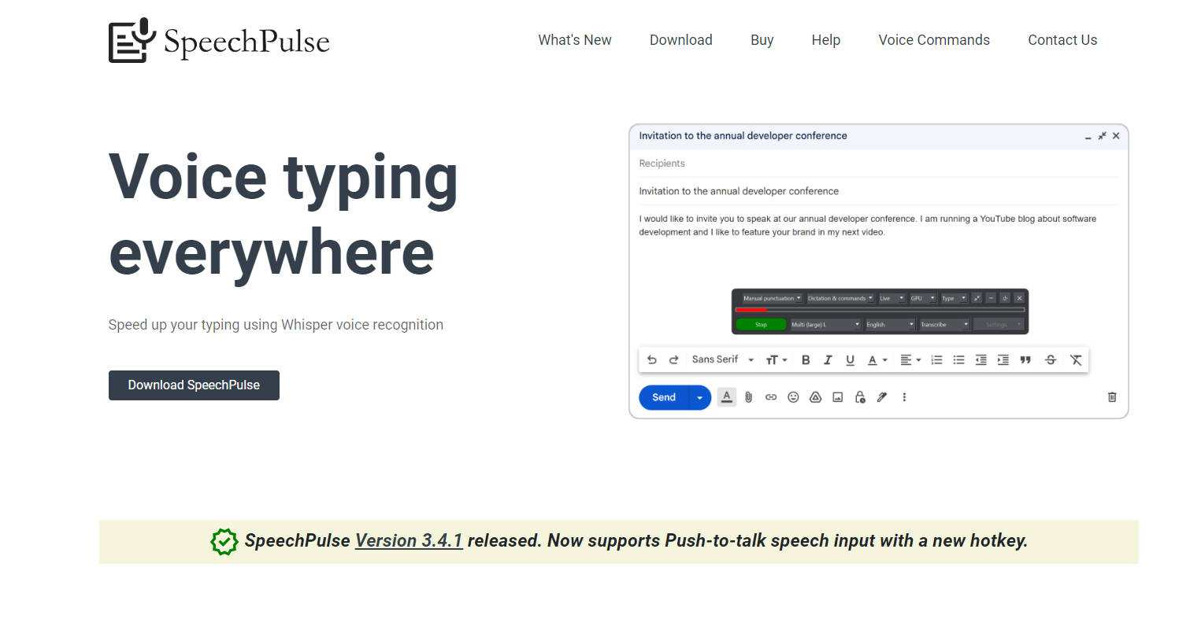Click the red audio level bar

751,310
